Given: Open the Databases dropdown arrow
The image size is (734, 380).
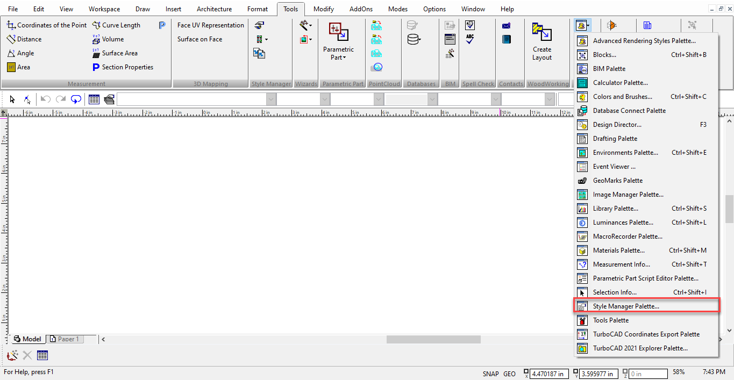Looking at the screenshot, I should (x=419, y=40).
